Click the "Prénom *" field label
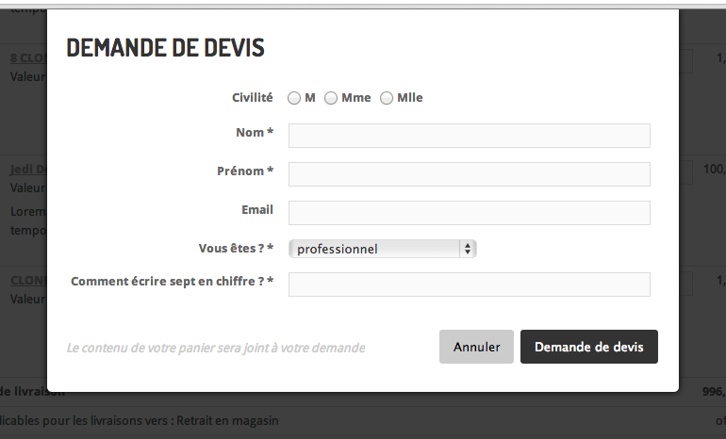Image resolution: width=726 pixels, height=439 pixels. (244, 171)
